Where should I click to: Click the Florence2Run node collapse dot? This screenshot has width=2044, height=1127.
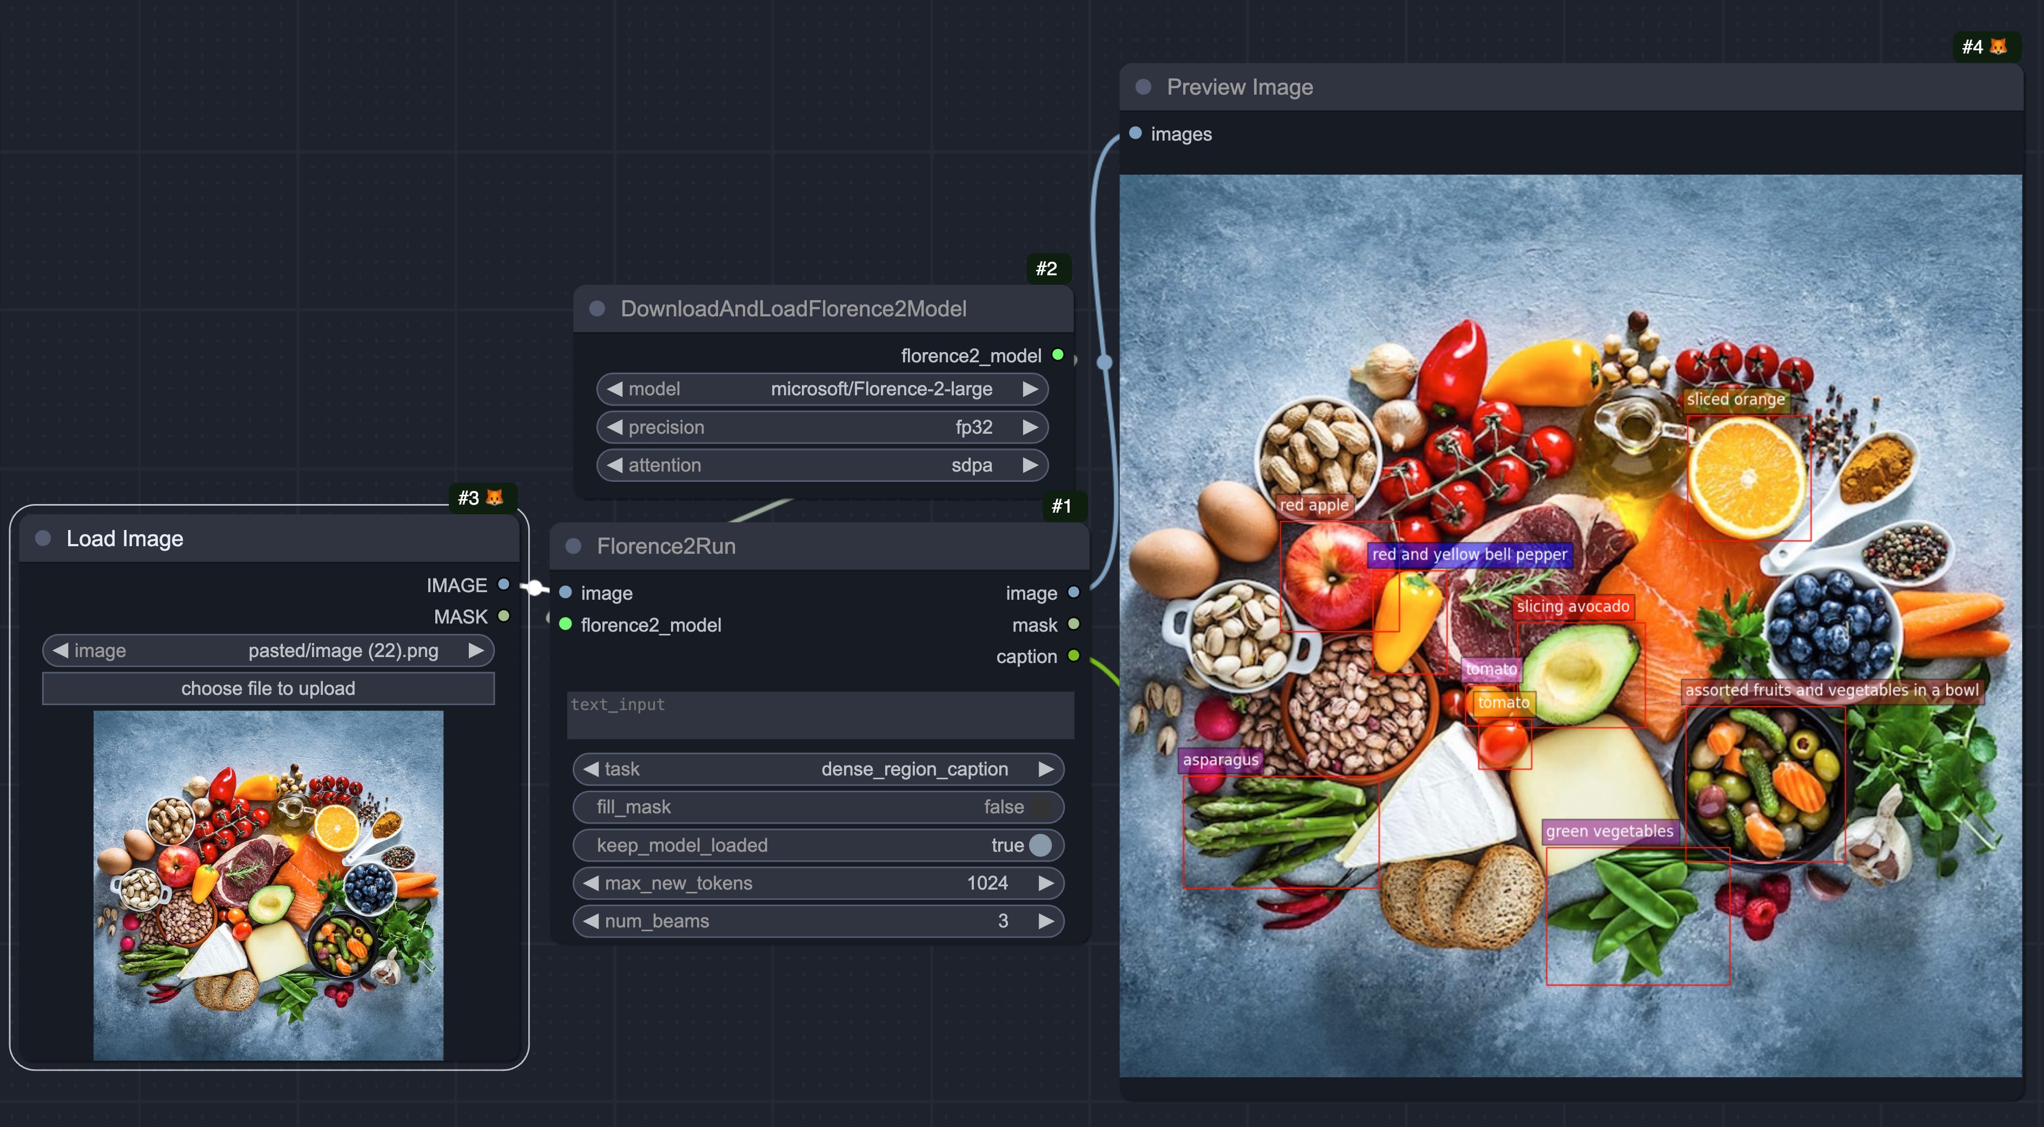[x=573, y=546]
